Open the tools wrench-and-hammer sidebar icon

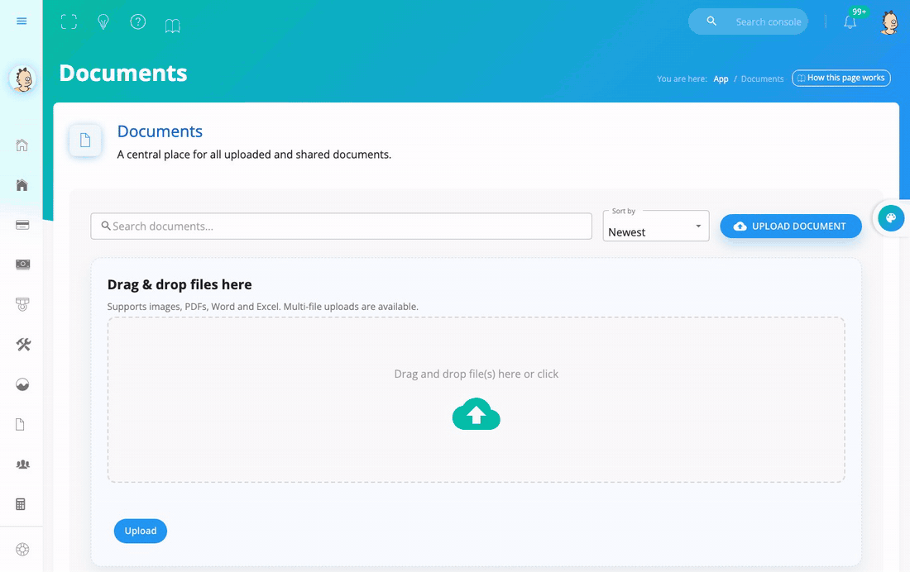click(23, 345)
